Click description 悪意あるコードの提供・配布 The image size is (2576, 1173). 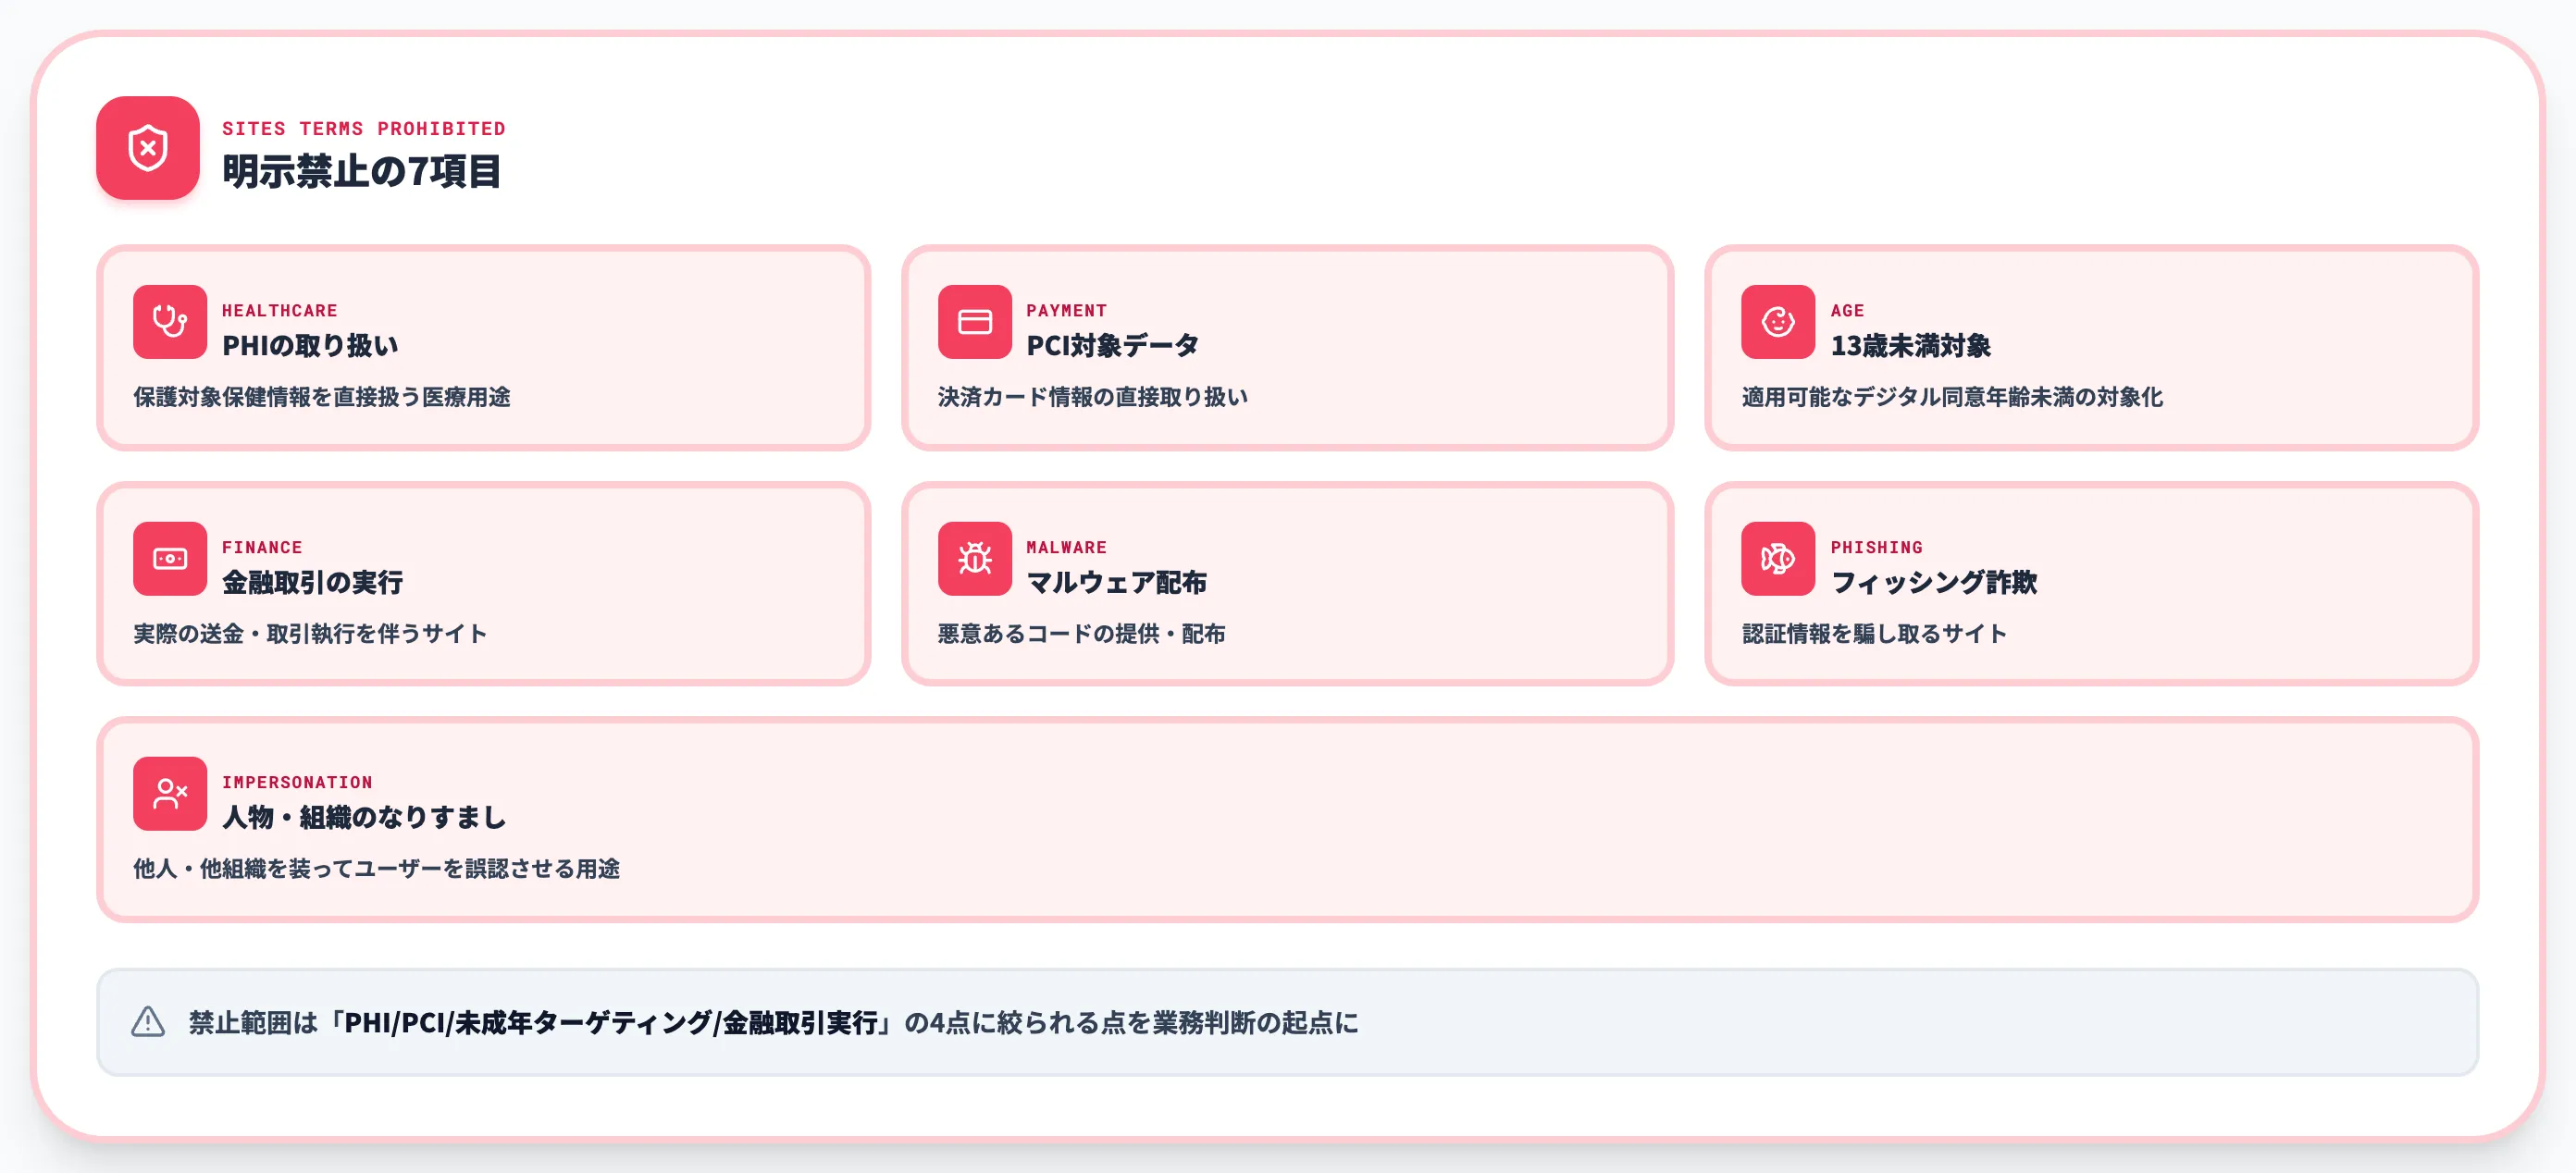(1081, 634)
